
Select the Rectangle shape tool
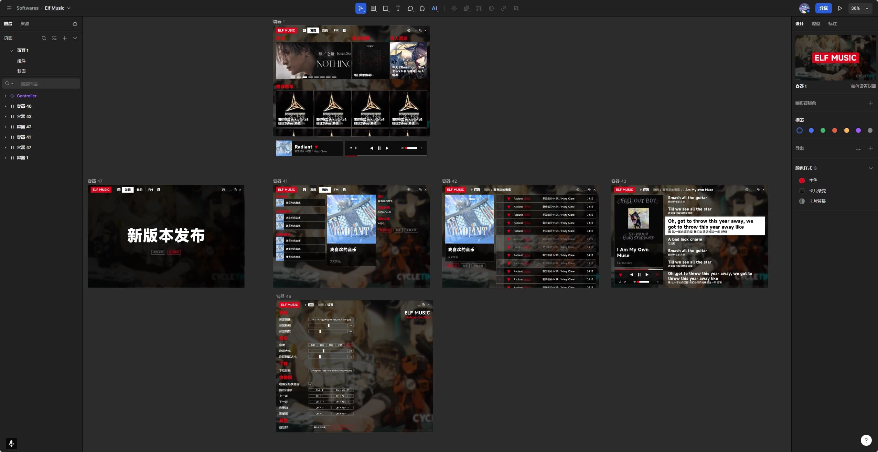(386, 8)
